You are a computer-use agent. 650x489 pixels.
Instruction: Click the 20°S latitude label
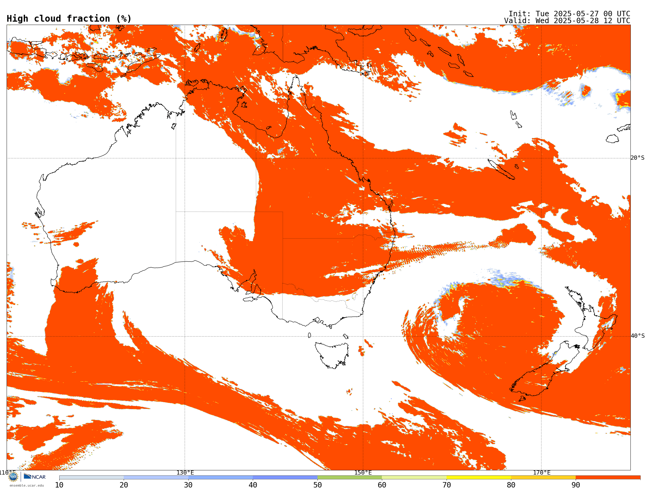click(637, 158)
